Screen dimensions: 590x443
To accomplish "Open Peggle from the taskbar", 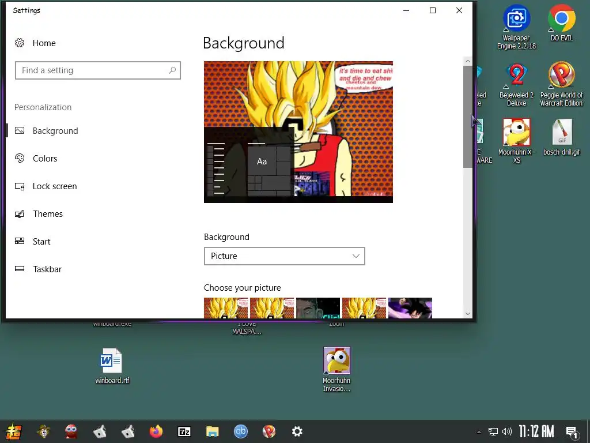I will pos(268,431).
